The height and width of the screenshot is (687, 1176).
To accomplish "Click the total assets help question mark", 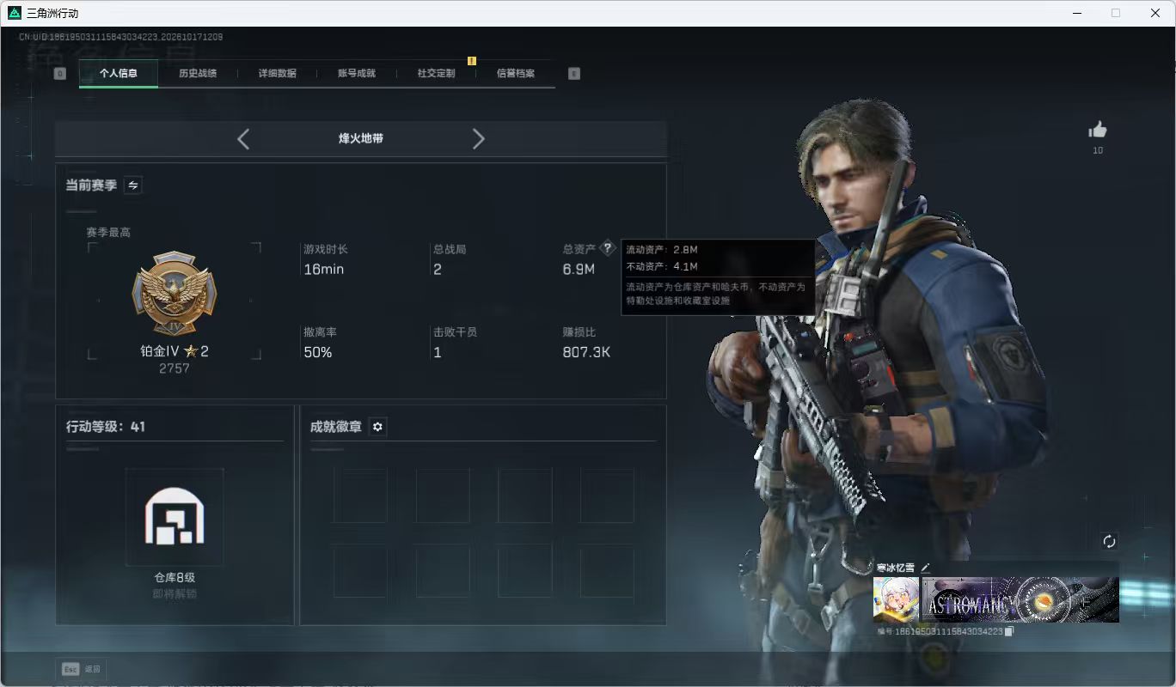I will [608, 248].
